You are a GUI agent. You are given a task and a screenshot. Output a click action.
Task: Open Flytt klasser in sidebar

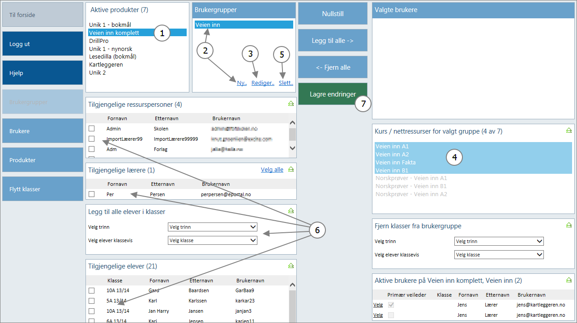click(x=43, y=189)
